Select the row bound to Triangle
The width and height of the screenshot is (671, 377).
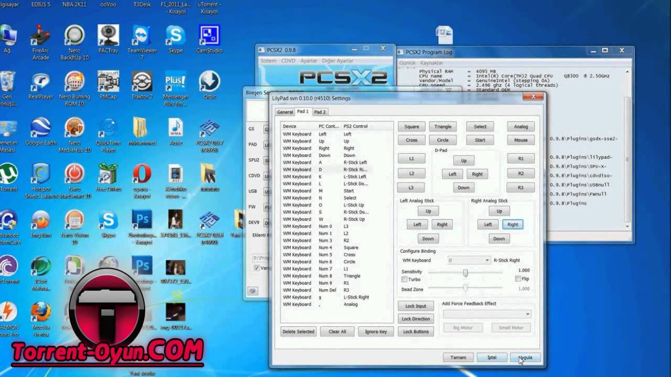337,276
